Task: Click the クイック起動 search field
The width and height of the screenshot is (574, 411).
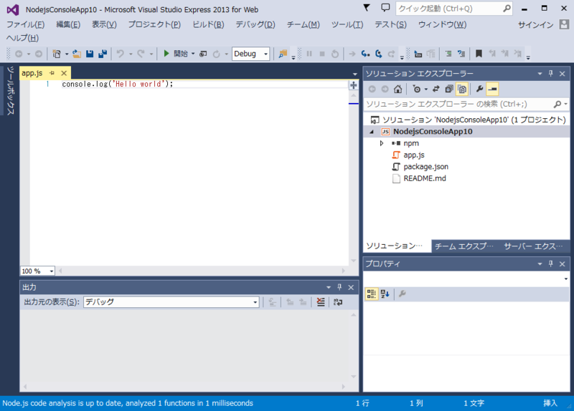Action: (454, 9)
